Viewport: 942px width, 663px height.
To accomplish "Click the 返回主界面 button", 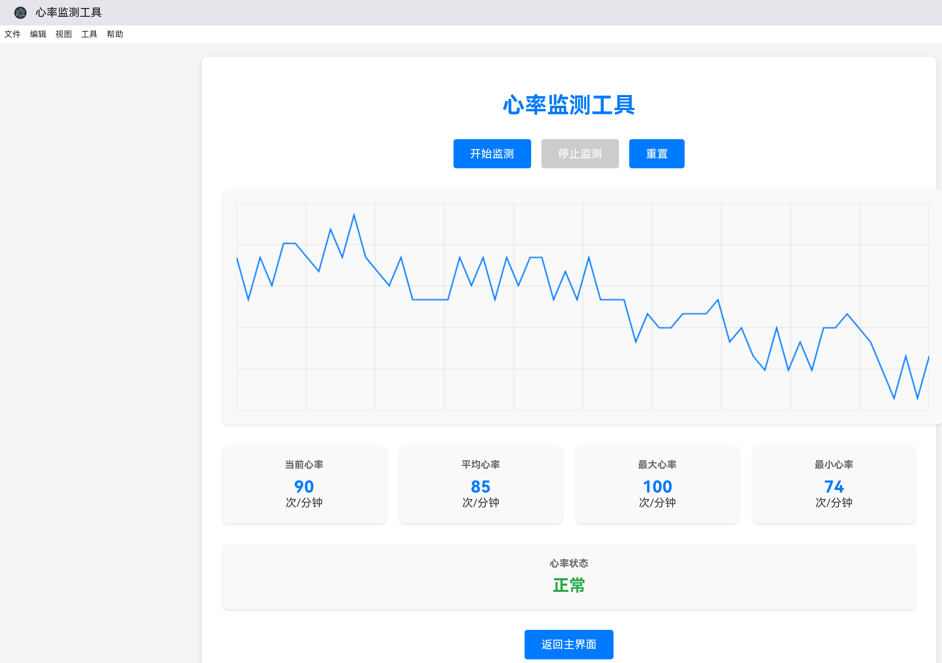I will coord(568,644).
